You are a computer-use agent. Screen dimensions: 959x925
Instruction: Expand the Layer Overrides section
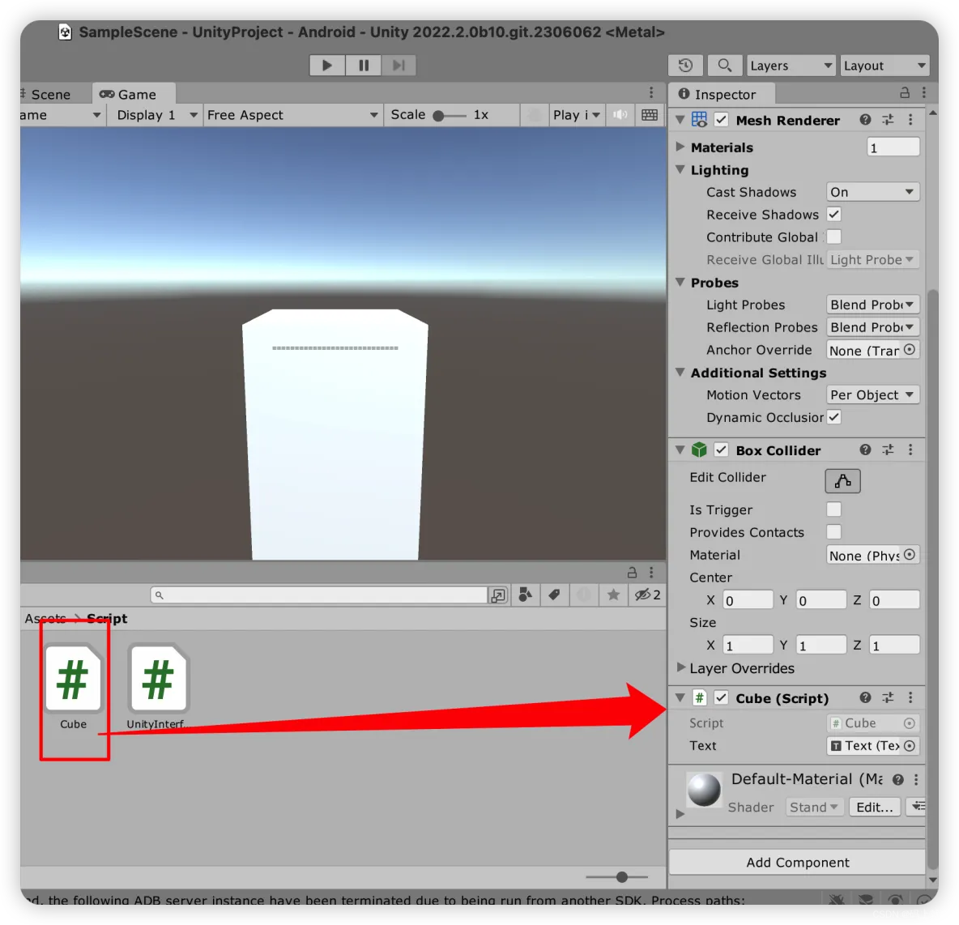tap(680, 667)
